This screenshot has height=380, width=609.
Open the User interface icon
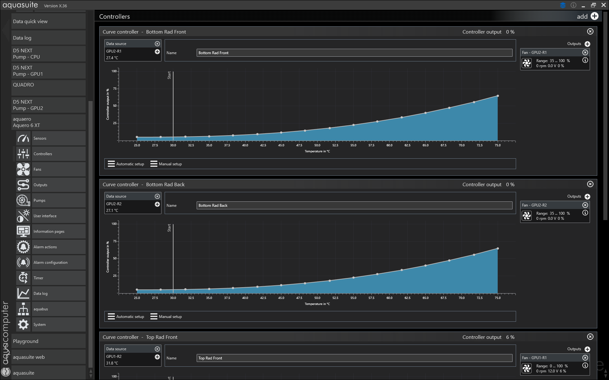coord(23,216)
